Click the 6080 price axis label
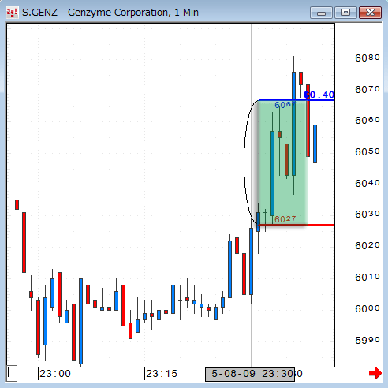This screenshot has width=388, height=388. click(x=367, y=58)
